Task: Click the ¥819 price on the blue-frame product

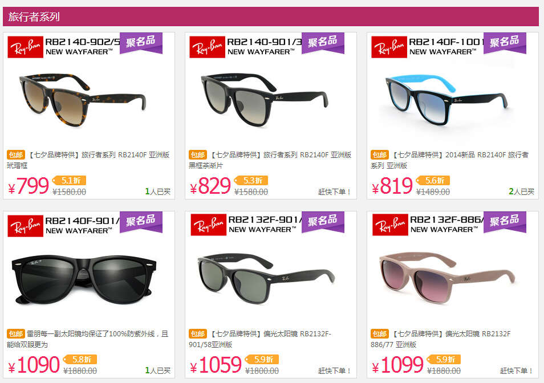Action: coord(392,186)
